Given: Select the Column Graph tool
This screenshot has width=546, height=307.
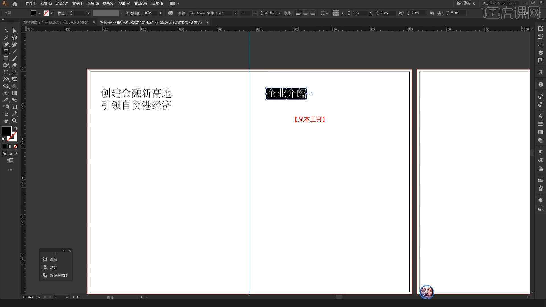Looking at the screenshot, I should [x=15, y=107].
